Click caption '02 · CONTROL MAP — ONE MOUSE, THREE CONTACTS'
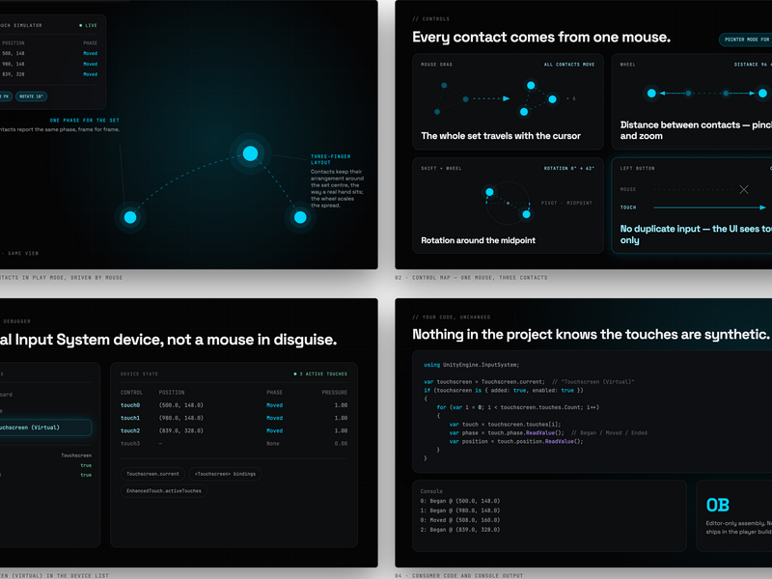 click(471, 278)
